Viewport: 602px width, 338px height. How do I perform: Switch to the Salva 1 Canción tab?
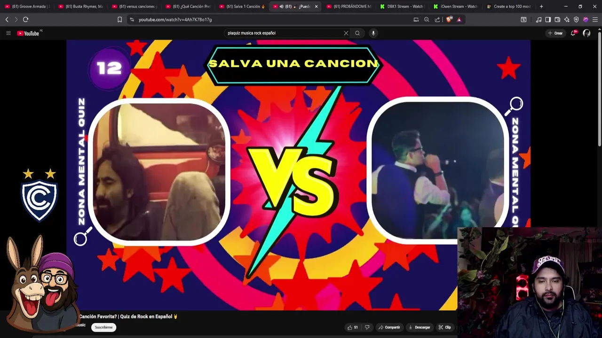point(241,7)
